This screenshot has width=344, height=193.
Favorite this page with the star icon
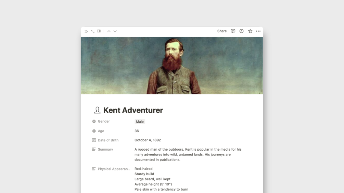(x=250, y=31)
